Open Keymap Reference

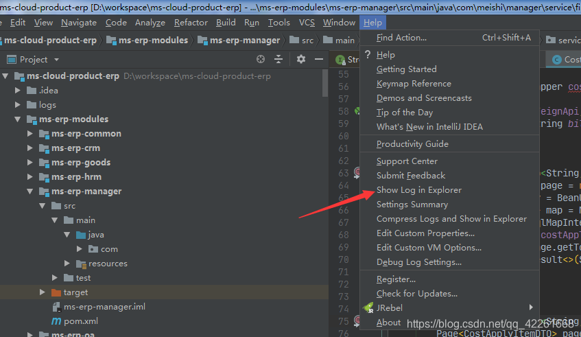(x=449, y=84)
